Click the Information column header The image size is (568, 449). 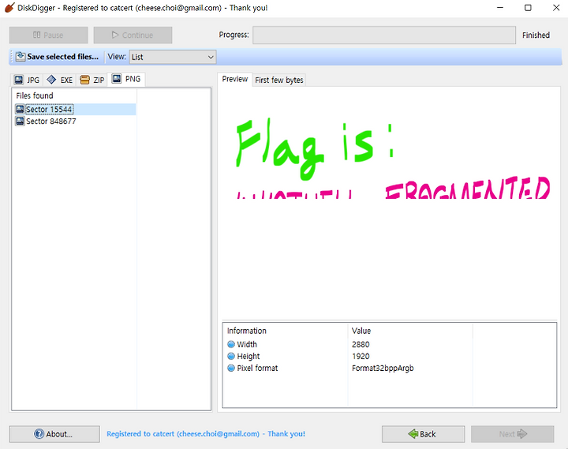pos(285,331)
